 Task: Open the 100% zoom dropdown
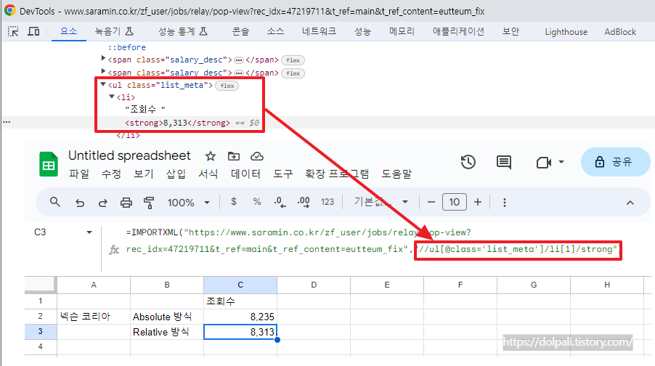188,203
